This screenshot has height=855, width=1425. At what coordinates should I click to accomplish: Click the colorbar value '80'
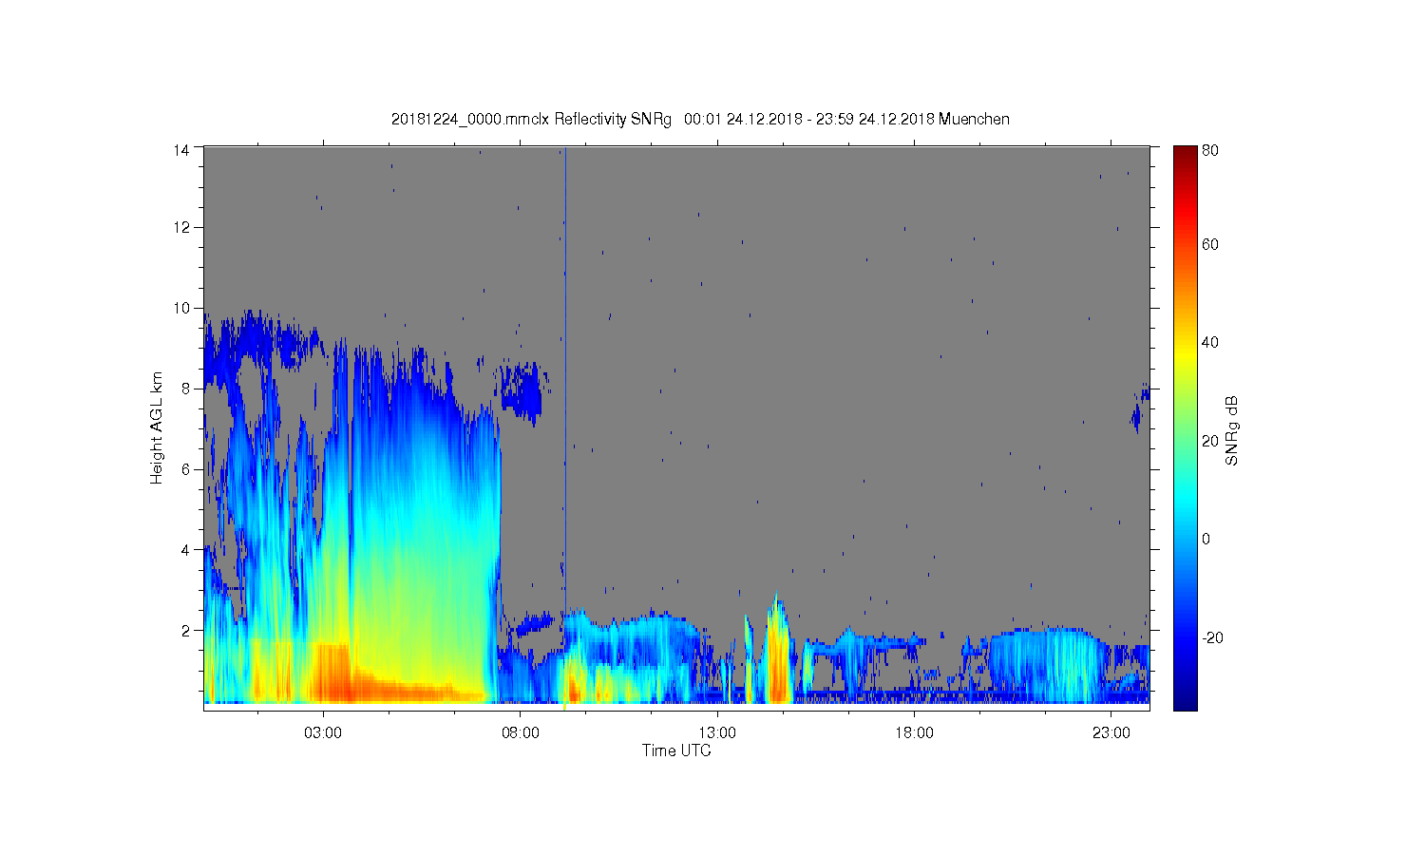(1210, 150)
